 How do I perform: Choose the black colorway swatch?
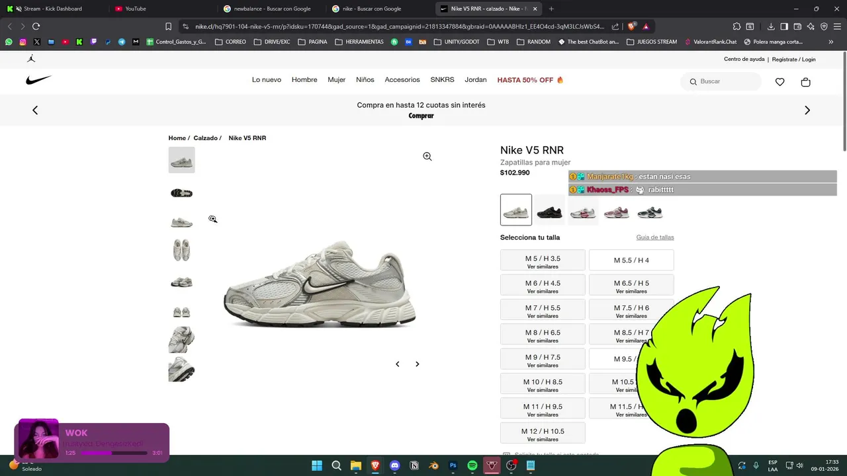point(549,212)
